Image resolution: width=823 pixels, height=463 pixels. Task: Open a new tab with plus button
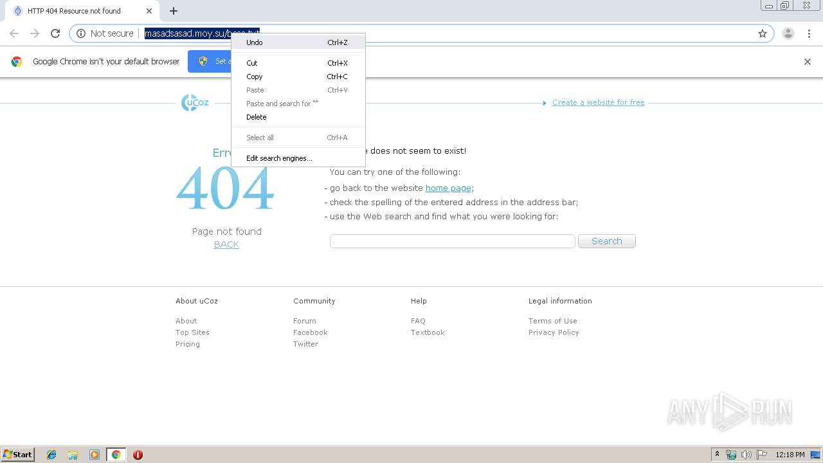pos(174,11)
